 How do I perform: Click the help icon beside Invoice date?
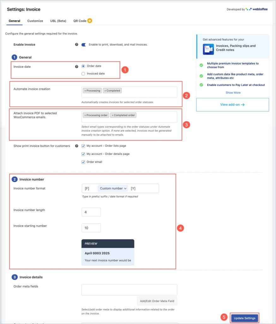(76, 66)
